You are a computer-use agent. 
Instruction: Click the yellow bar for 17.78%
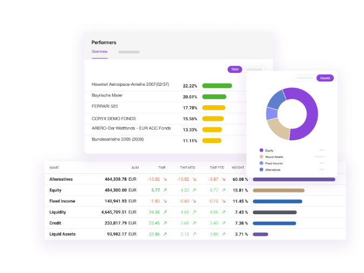coord(213,107)
